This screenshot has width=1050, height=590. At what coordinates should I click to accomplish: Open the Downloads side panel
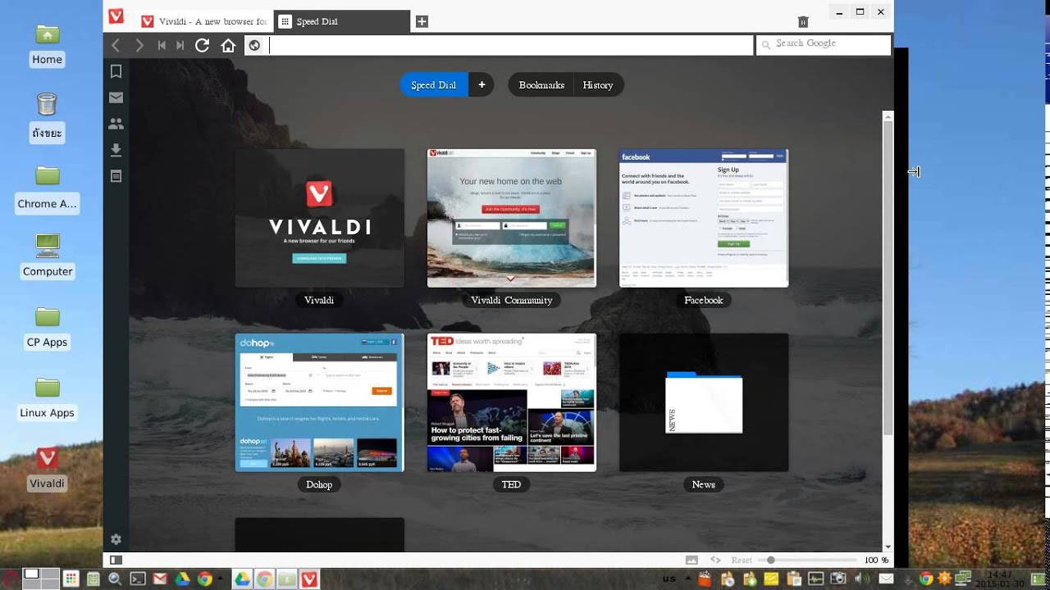pos(116,150)
